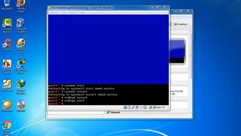Click the vertical scrollbar thumb in VirtualBox Manager
Viewport: 241px width, 136px height.
[191, 56]
